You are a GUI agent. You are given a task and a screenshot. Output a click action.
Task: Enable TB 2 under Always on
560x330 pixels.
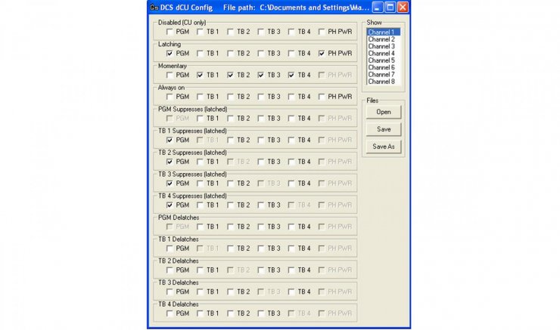(x=230, y=97)
